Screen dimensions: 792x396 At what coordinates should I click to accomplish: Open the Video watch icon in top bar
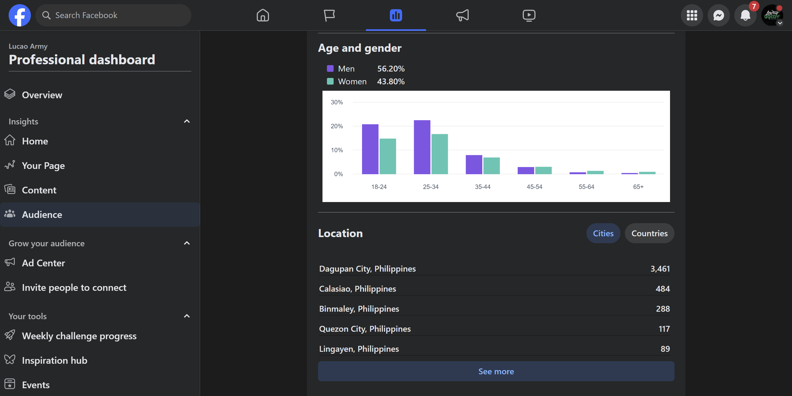pyautogui.click(x=529, y=15)
